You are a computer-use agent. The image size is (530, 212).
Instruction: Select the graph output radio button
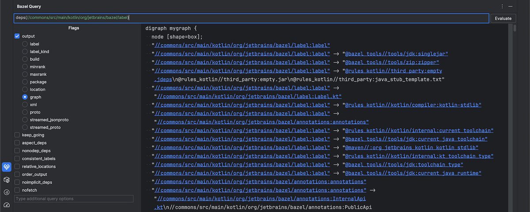pyautogui.click(x=25, y=97)
